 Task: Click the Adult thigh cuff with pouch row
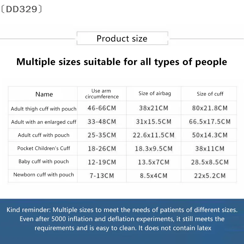(x=44, y=109)
